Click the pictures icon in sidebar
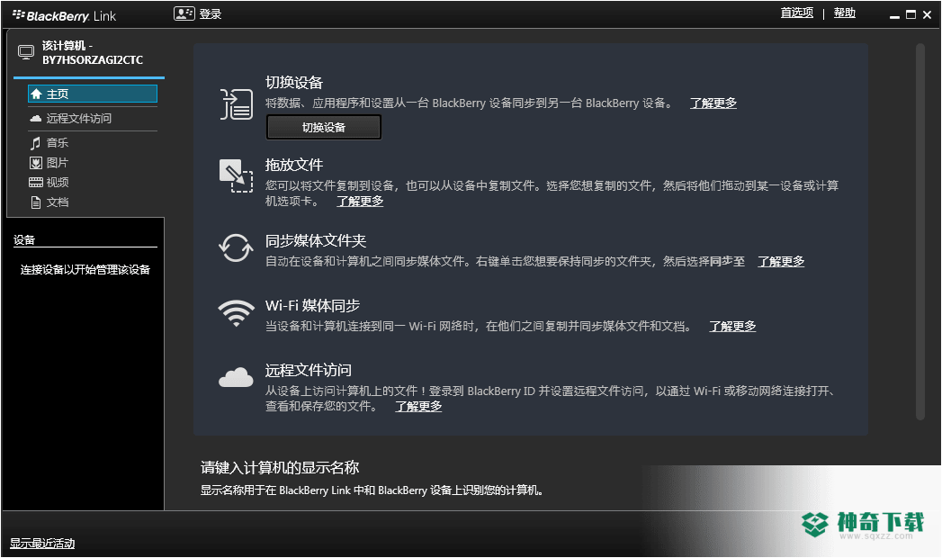942x558 pixels. [36, 163]
